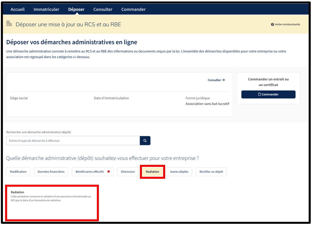Choose the Rectifier un dépôt category
The height and width of the screenshot is (225, 311).
[211, 172]
